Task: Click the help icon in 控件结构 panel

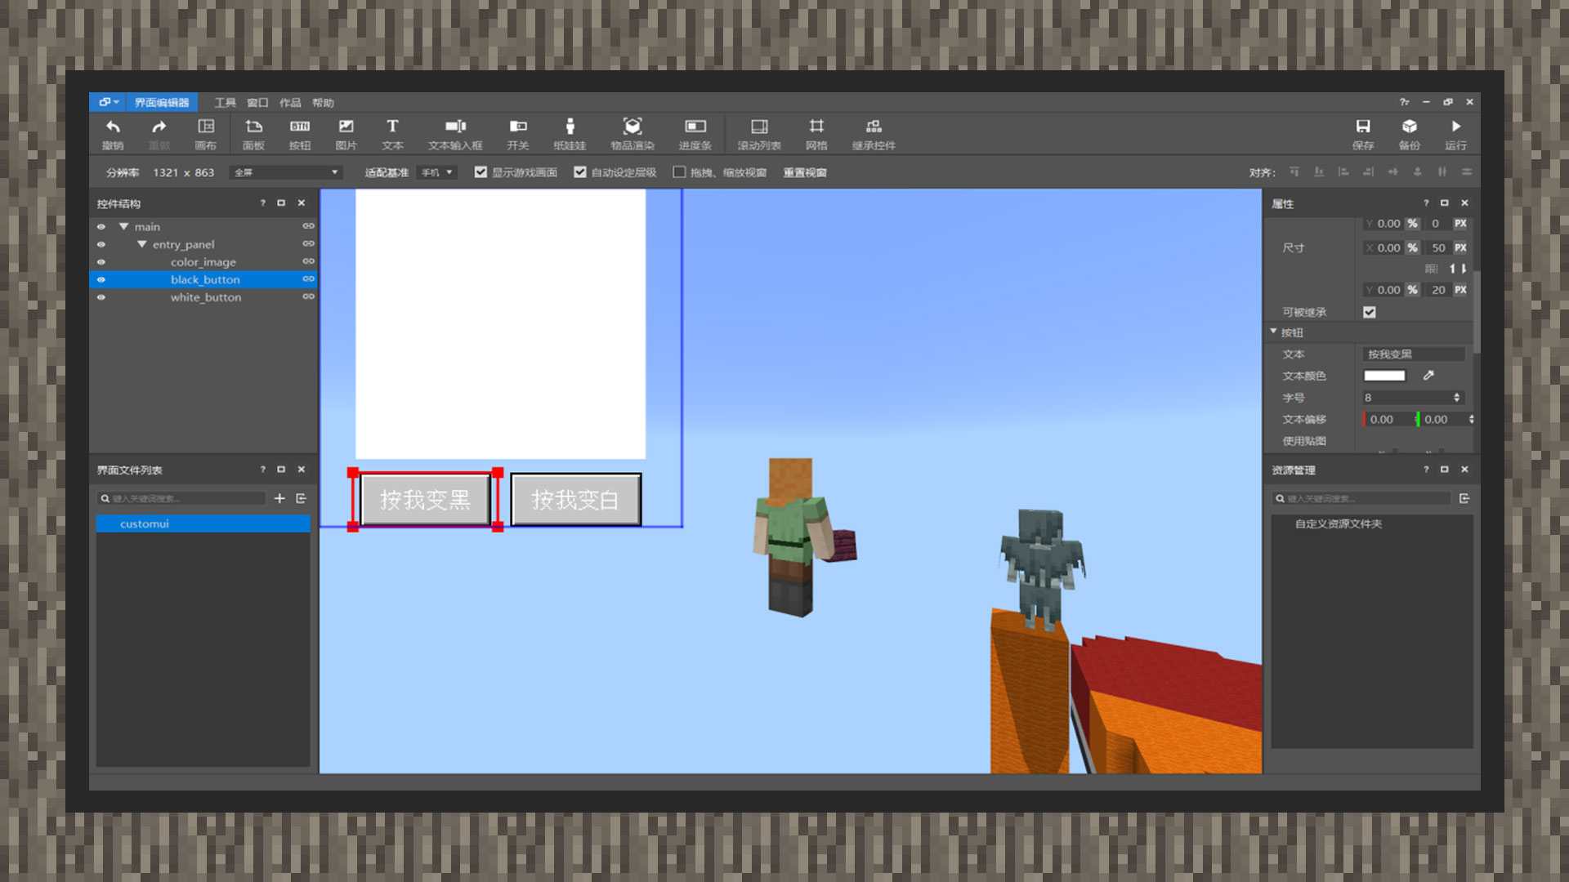Action: point(262,203)
